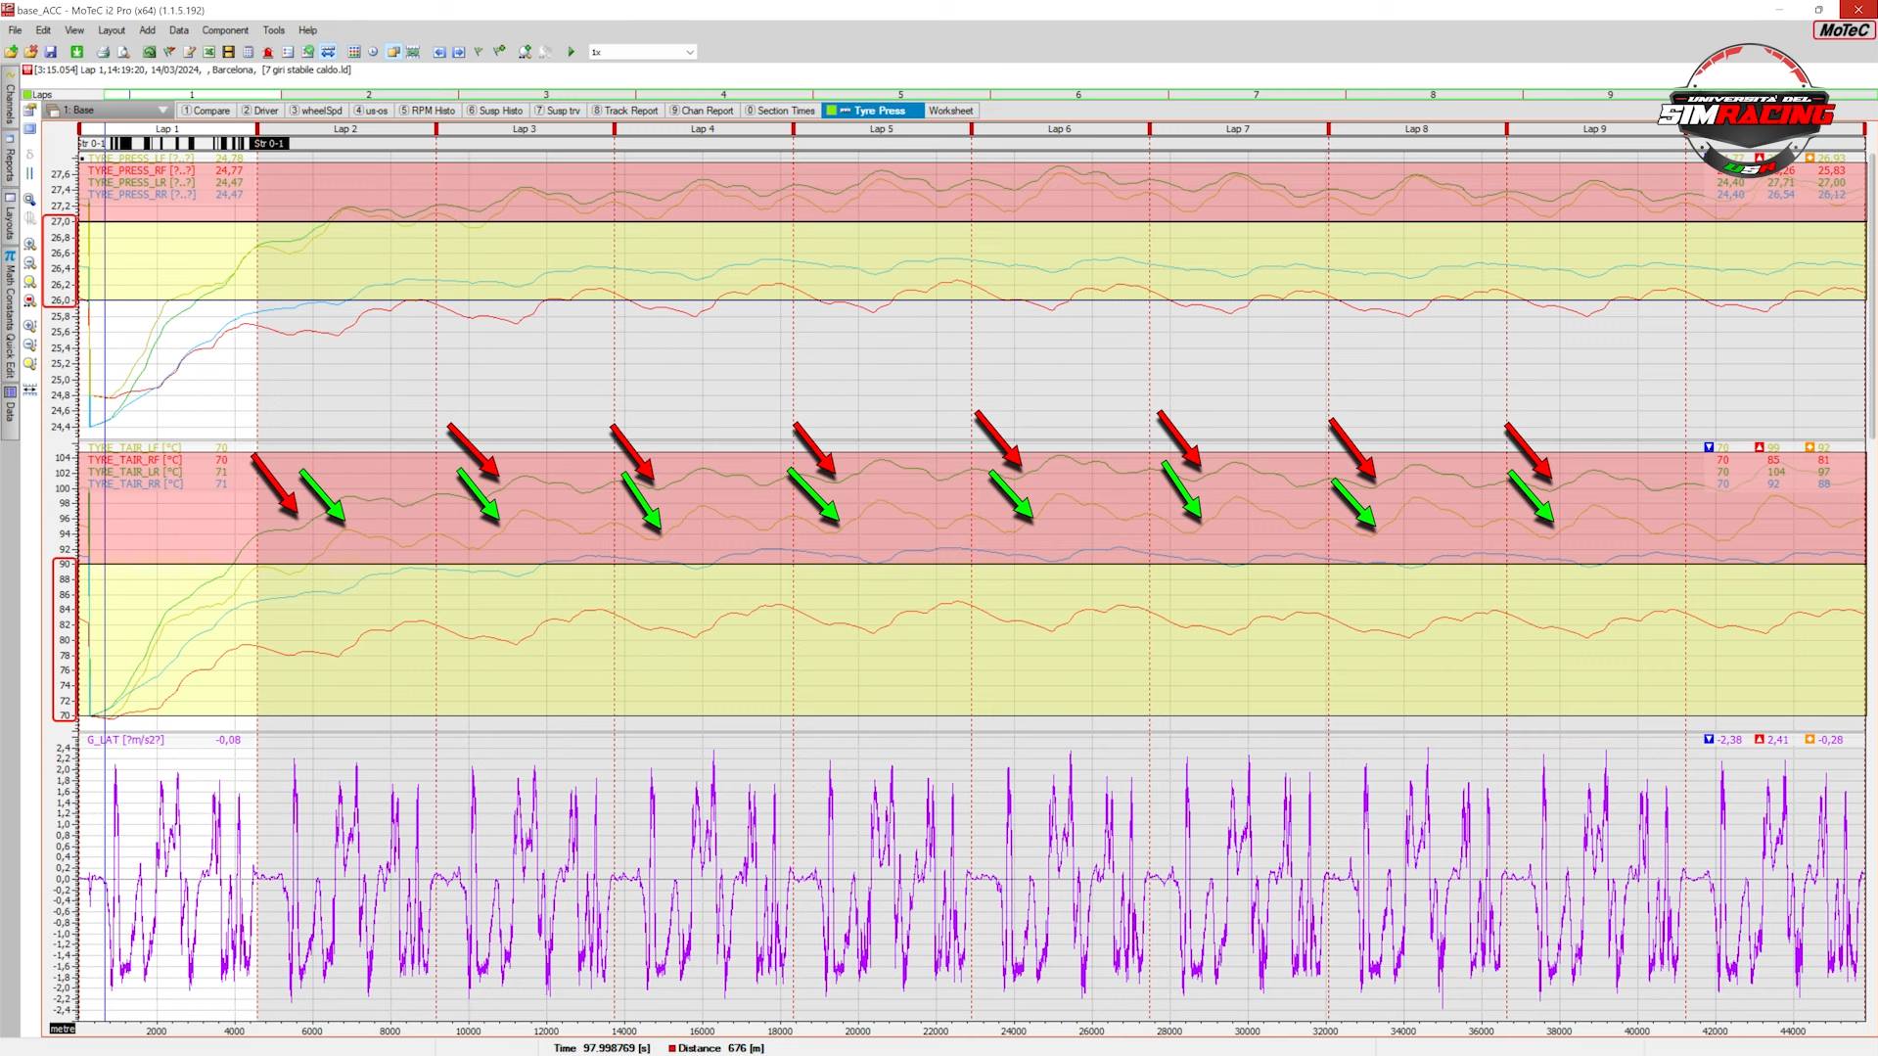
Task: Click the left arrow navigation icon
Action: pos(439,52)
